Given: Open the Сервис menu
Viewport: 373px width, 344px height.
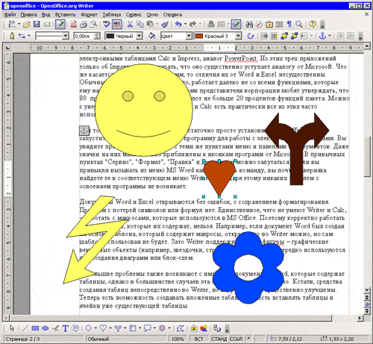Looking at the screenshot, I should (x=134, y=15).
